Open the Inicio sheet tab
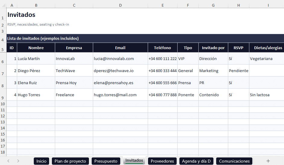Image resolution: width=284 pixels, height=165 pixels. point(41,161)
